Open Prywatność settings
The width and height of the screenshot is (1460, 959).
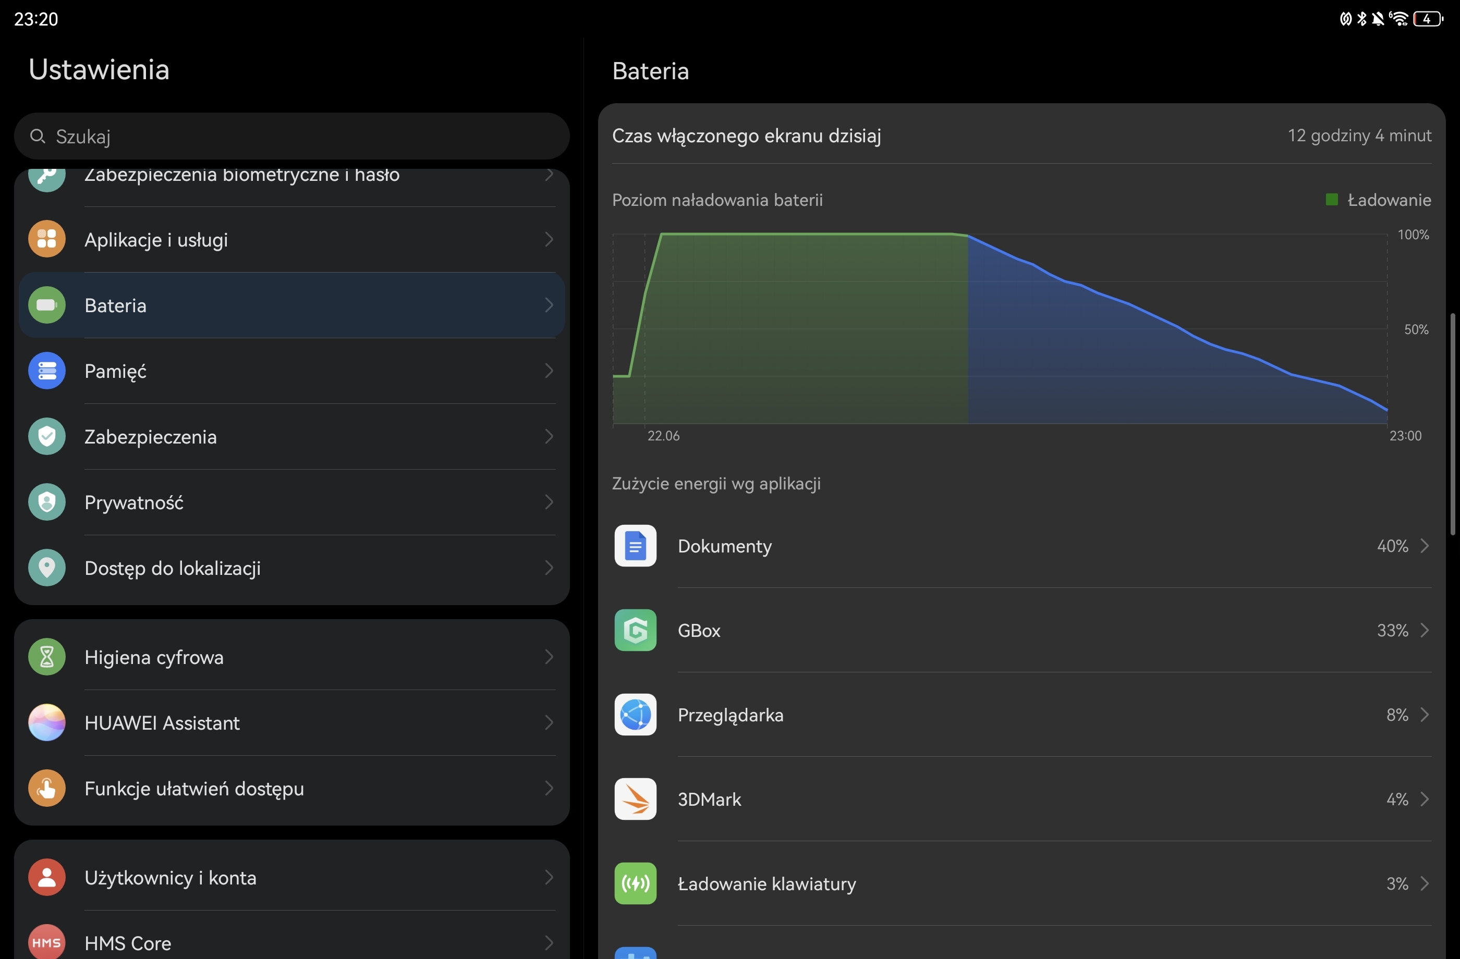[291, 501]
